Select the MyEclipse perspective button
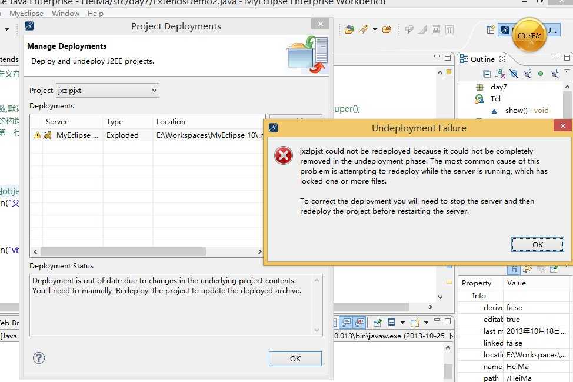573x382 pixels. (505, 29)
